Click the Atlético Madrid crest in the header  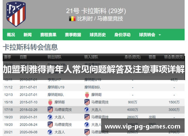pyautogui.click(x=16, y=14)
